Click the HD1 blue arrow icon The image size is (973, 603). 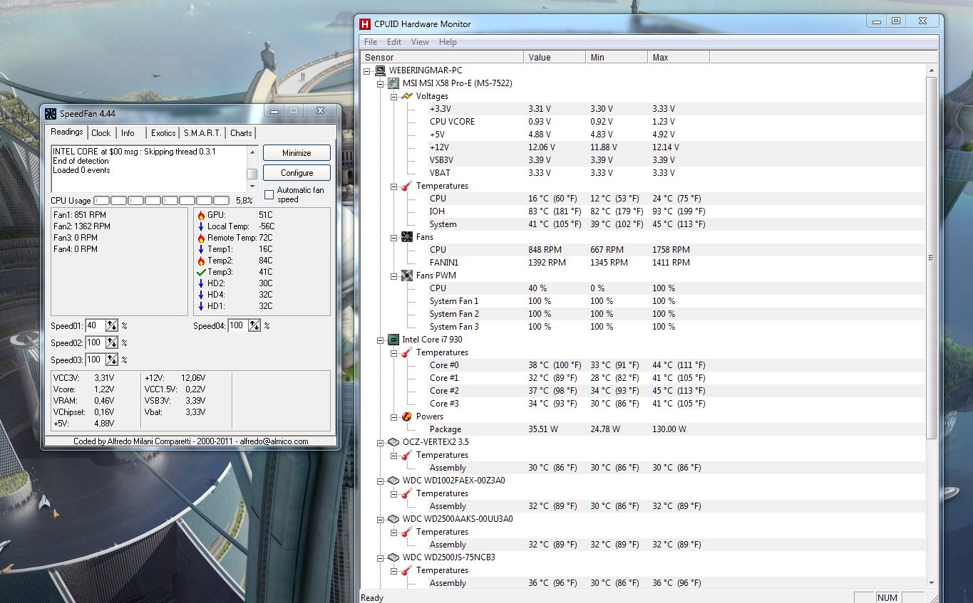(x=201, y=306)
